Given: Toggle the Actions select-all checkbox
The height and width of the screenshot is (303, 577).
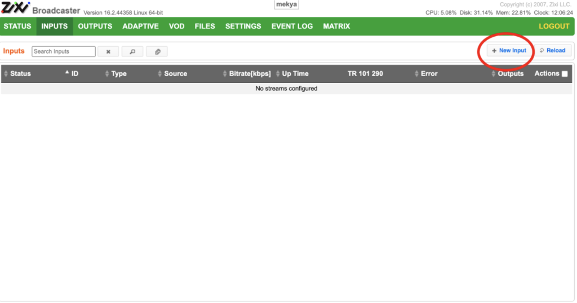Looking at the screenshot, I should click(565, 74).
